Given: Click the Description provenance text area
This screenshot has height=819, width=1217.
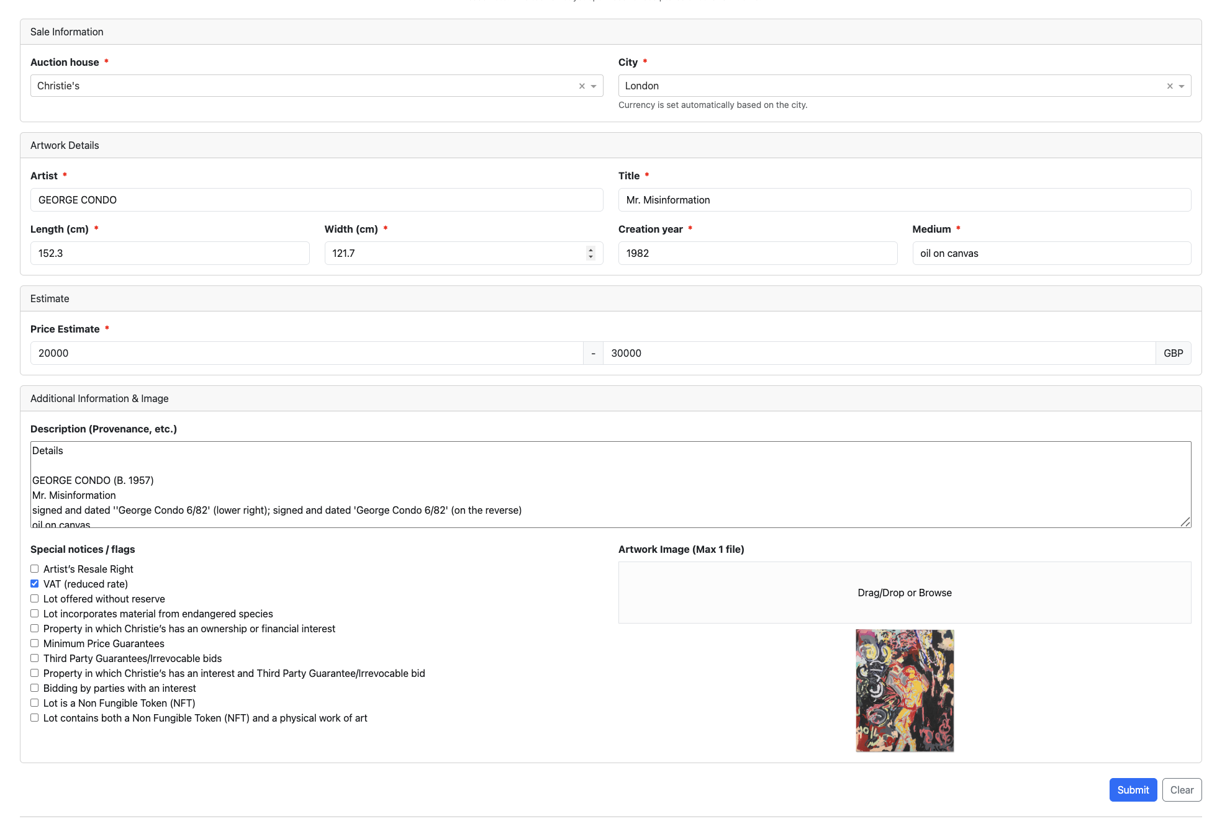Looking at the screenshot, I should coord(611,484).
